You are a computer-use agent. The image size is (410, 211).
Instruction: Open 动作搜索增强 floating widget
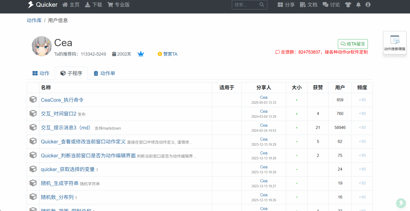pos(395,43)
